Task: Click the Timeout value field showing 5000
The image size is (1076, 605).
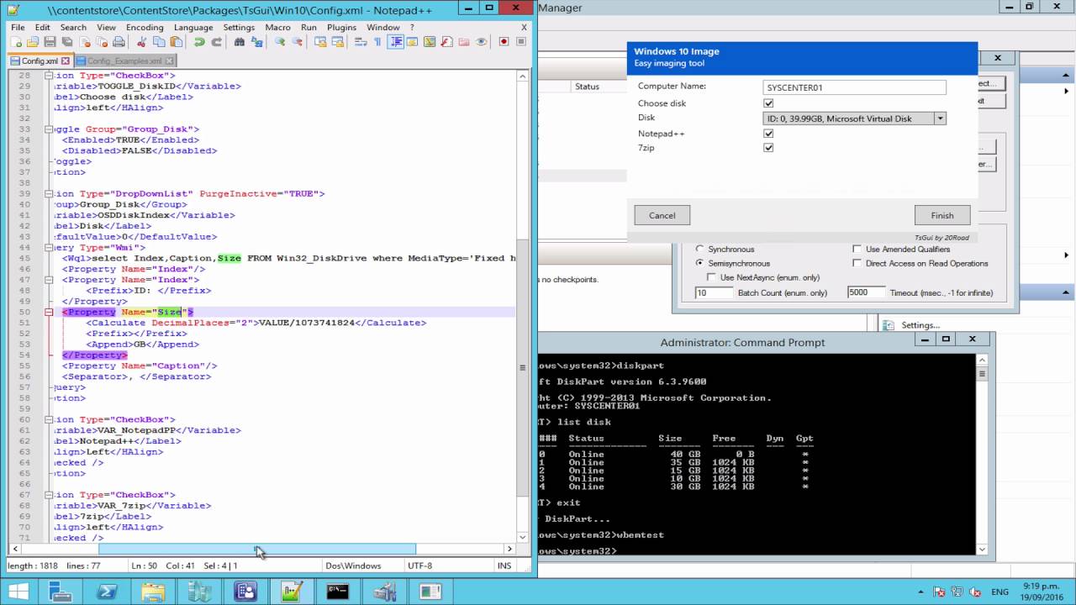Action: tap(866, 292)
